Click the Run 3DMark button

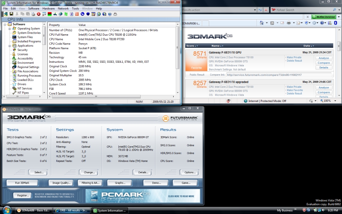(x=22, y=183)
